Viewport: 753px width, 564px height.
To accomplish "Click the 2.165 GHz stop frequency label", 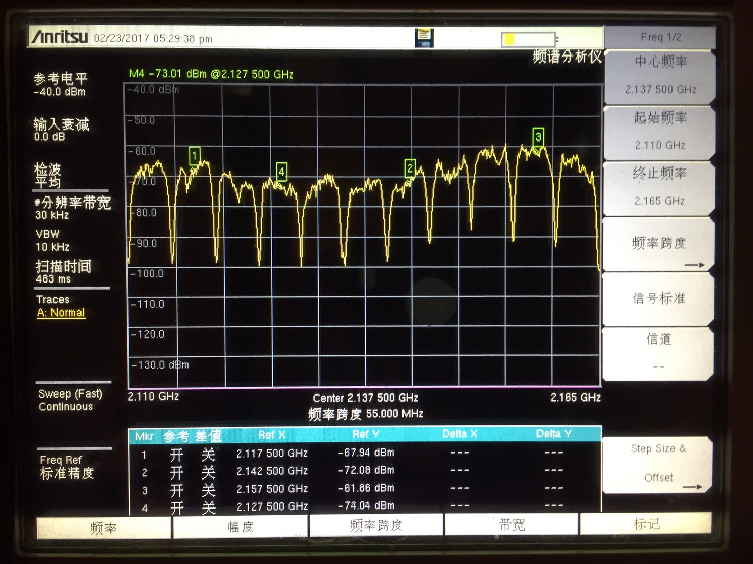I will 575,397.
